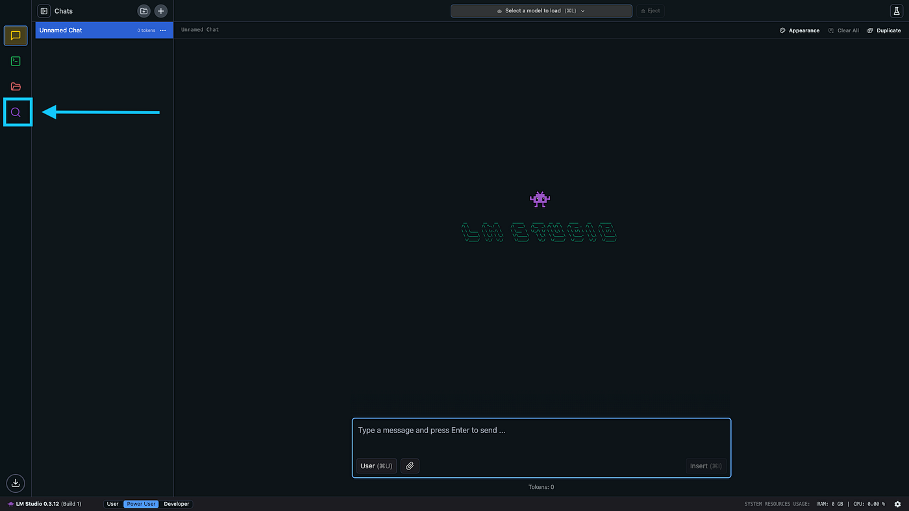
Task: Open the Appearance options
Action: pyautogui.click(x=800, y=30)
